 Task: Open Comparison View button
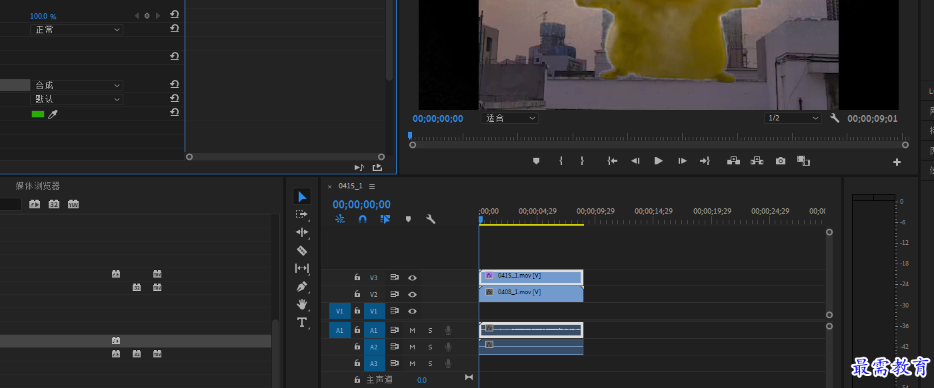click(x=803, y=161)
